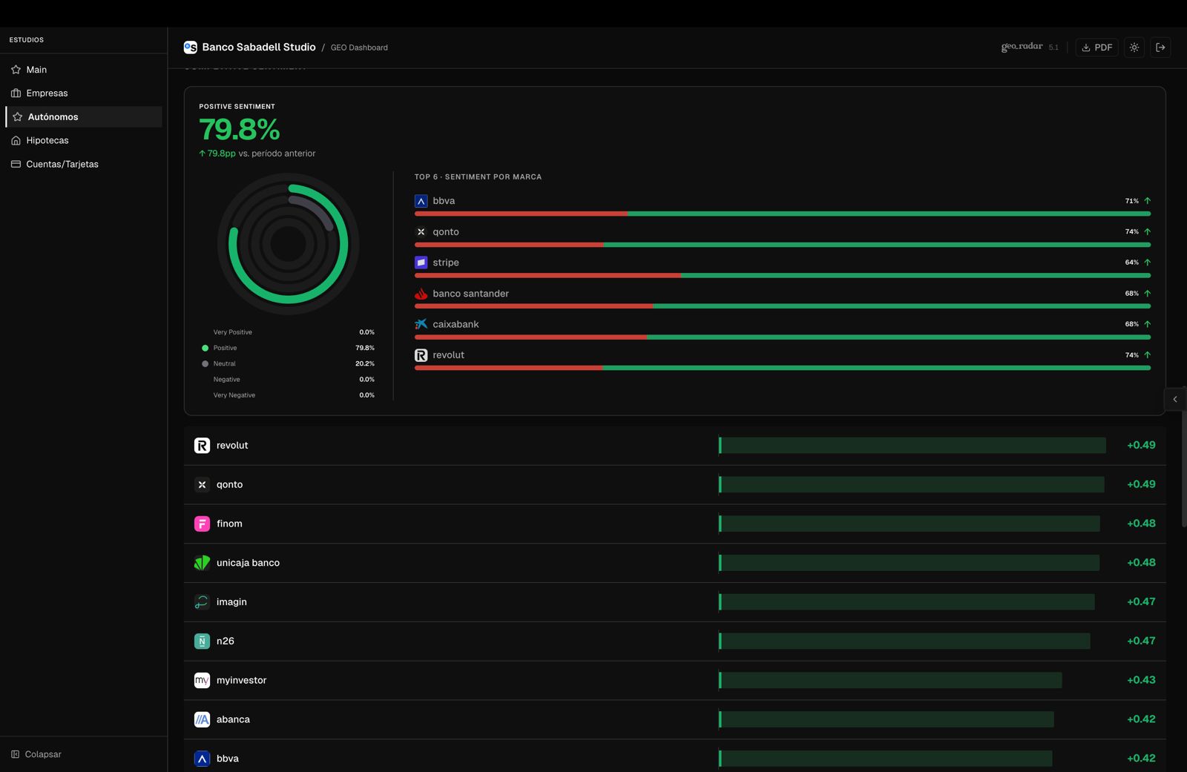Toggle the light/dark theme sun icon
Screen dimensions: 1187x772
1134,47
